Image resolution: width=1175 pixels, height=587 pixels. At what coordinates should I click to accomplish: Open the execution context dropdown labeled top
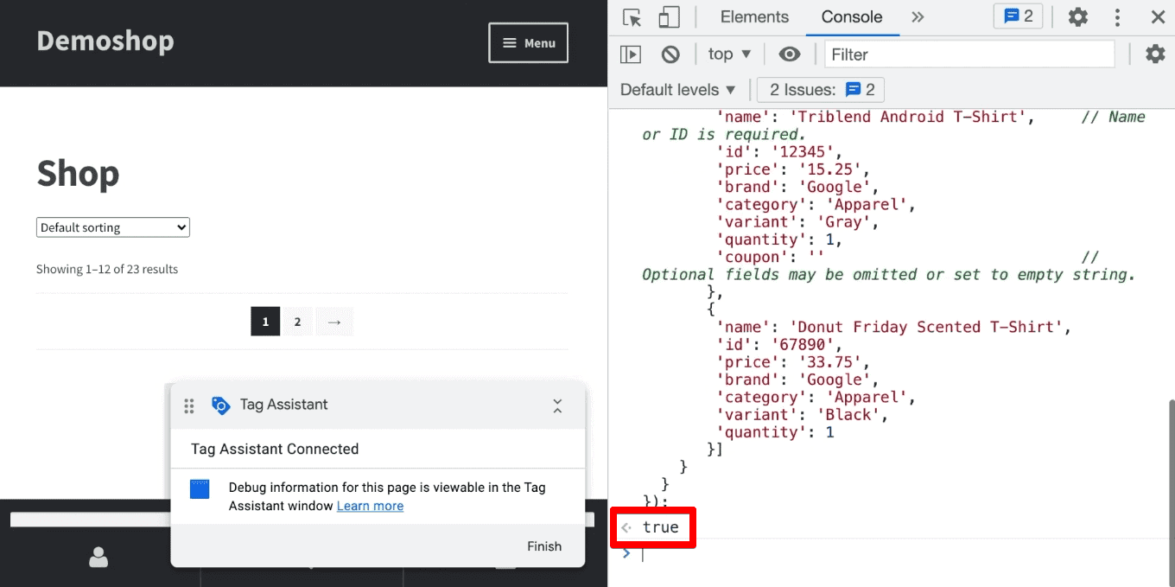pos(728,54)
